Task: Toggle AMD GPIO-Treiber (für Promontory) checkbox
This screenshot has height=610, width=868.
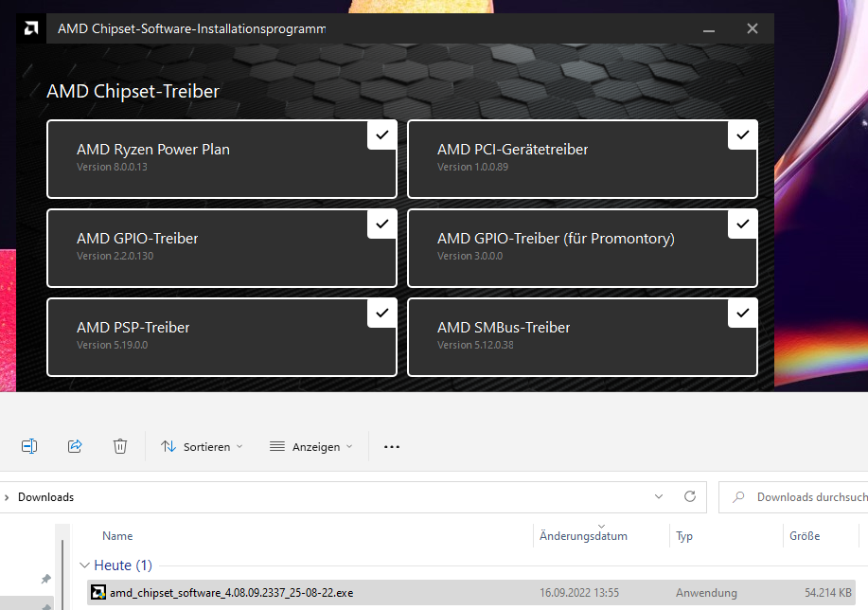Action: point(742,224)
